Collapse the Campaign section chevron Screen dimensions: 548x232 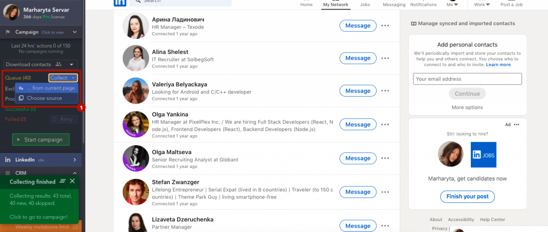pyautogui.click(x=75, y=32)
